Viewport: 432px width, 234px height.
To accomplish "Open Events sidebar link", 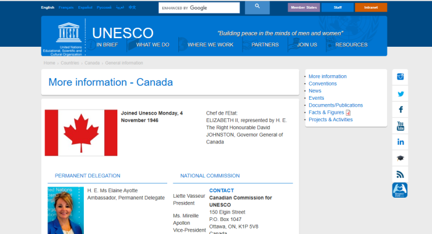I will pyautogui.click(x=316, y=98).
